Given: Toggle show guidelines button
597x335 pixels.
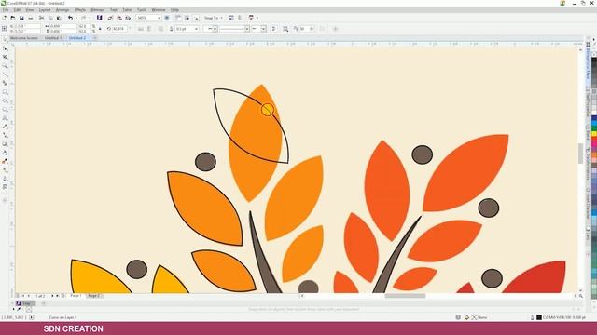Looking at the screenshot, I should point(196,18).
